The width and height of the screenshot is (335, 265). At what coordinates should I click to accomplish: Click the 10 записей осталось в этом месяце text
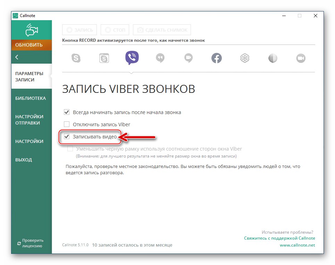[x=132, y=245]
